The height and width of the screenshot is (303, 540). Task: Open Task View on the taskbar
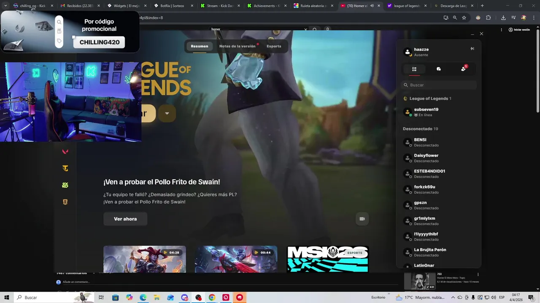101,298
